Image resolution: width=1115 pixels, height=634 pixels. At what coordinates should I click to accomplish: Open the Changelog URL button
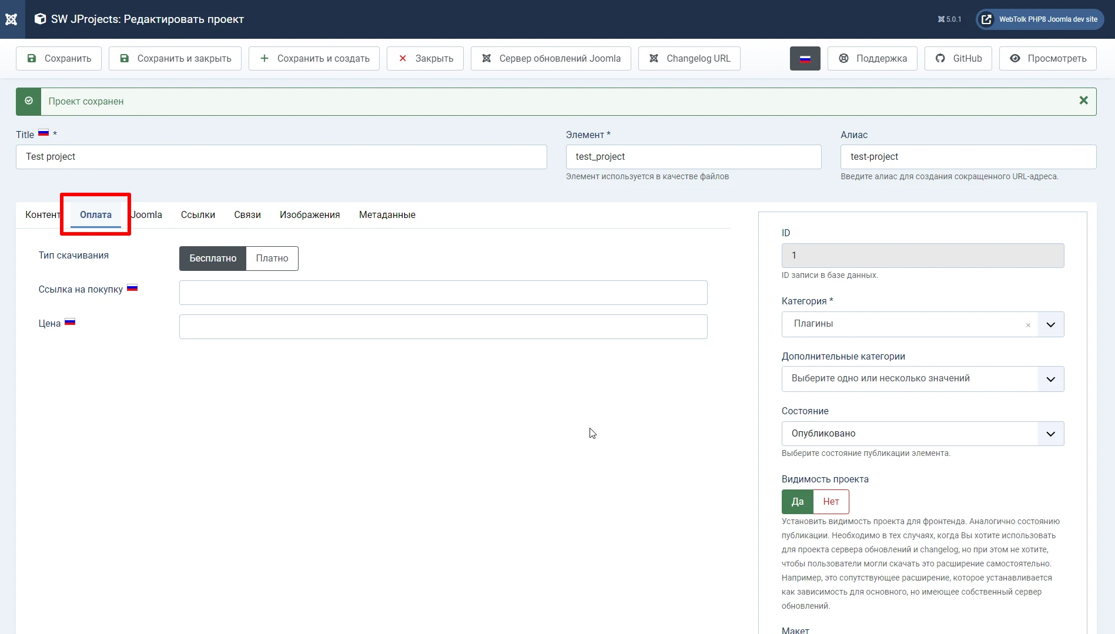(689, 58)
